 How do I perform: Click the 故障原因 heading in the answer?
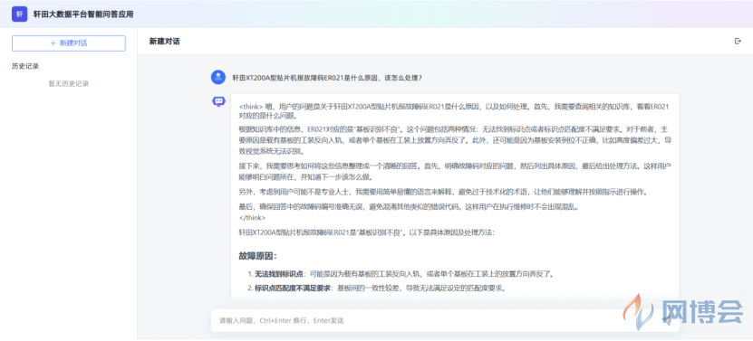coord(257,256)
